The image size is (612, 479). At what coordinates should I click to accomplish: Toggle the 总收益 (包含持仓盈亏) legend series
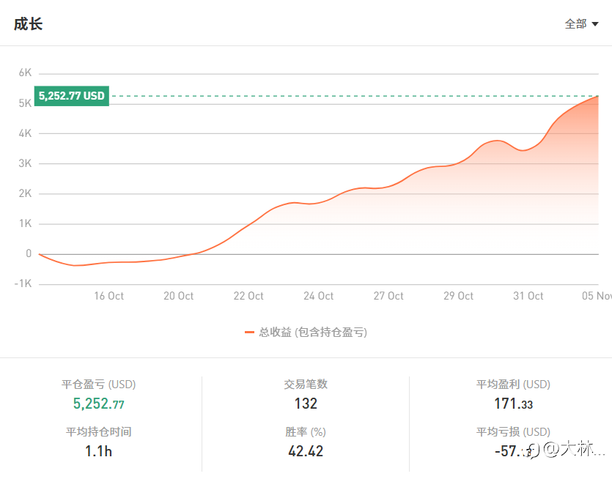click(x=313, y=333)
